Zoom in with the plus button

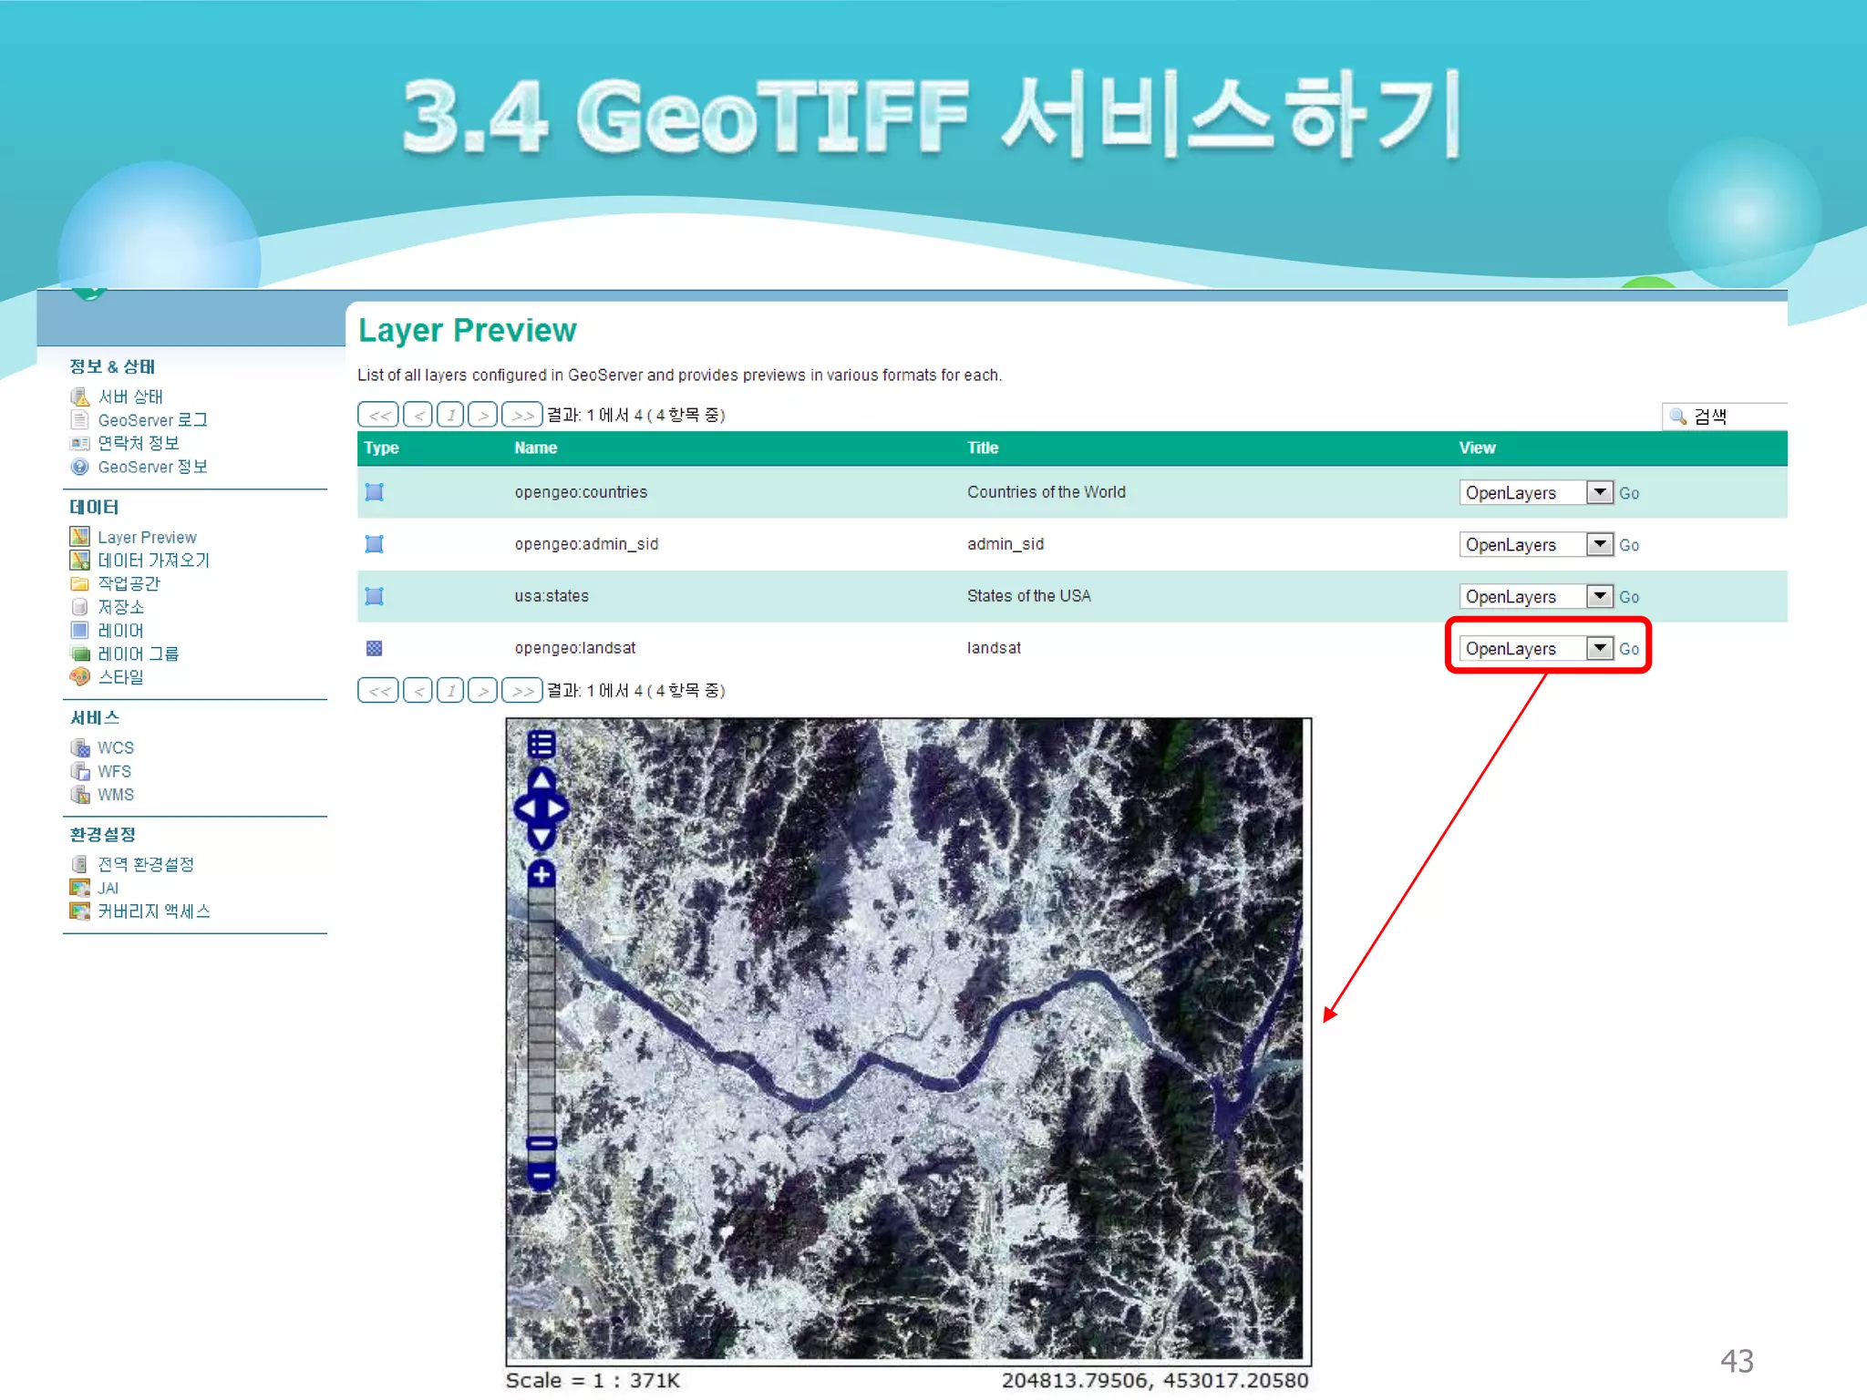(x=542, y=874)
